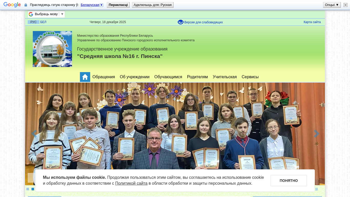Click the Государственное учреждение образования heading

pyautogui.click(x=122, y=49)
